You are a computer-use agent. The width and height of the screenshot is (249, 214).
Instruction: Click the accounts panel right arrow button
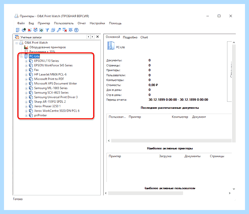tap(92, 37)
